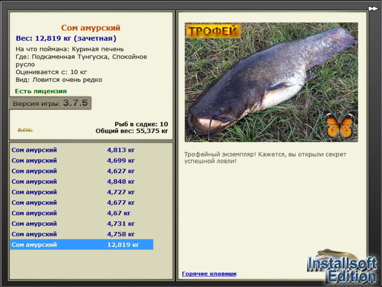This screenshot has height=287, width=382.
Task: Click the Общий вес: 55,375 кг total
Action: click(132, 131)
